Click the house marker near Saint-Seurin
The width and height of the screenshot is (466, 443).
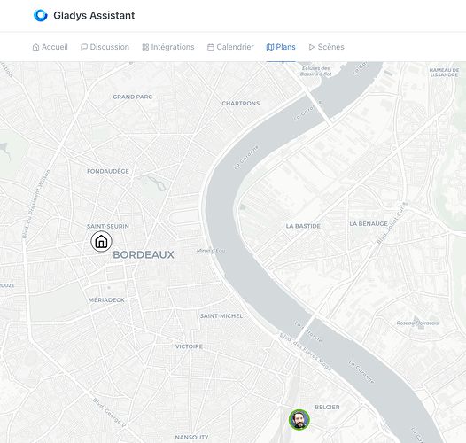[x=101, y=241]
